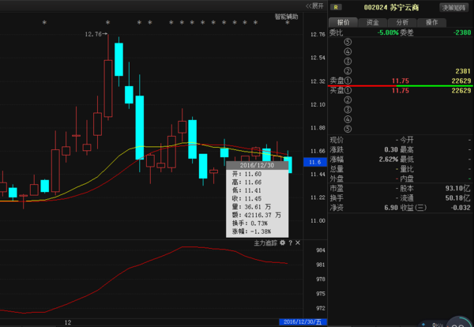Click 涨幅 value 2.62%
This screenshot has height=327, width=474.
389,160
